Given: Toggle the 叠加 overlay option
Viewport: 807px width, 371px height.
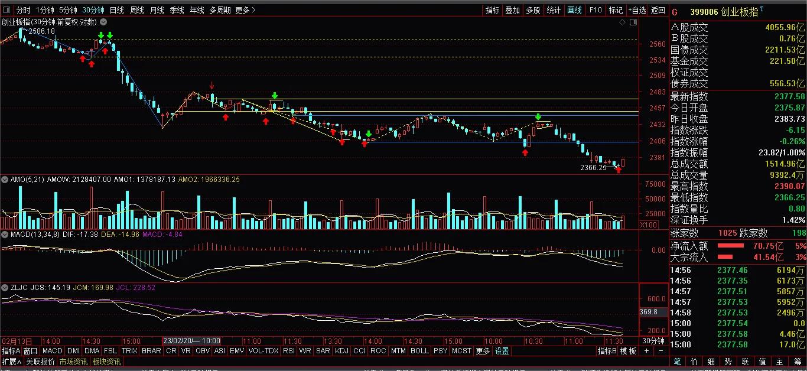Looking at the screenshot, I should point(512,10).
